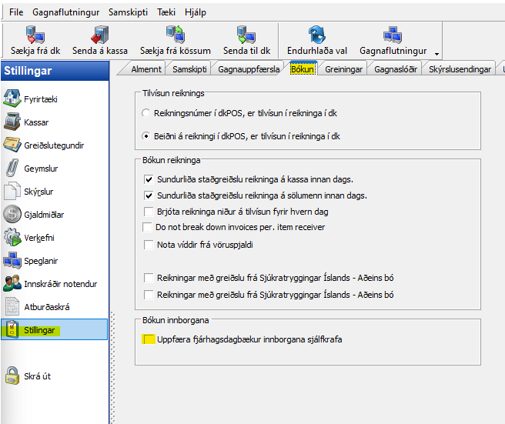Switch to the Greiningar tab
This screenshot has width=505, height=424.
(343, 69)
